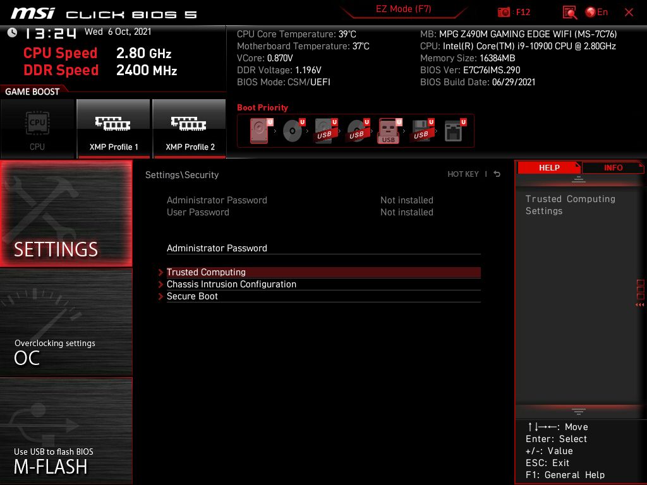Click the BIOS Ver E7C76IMS.290 value

pos(492,70)
